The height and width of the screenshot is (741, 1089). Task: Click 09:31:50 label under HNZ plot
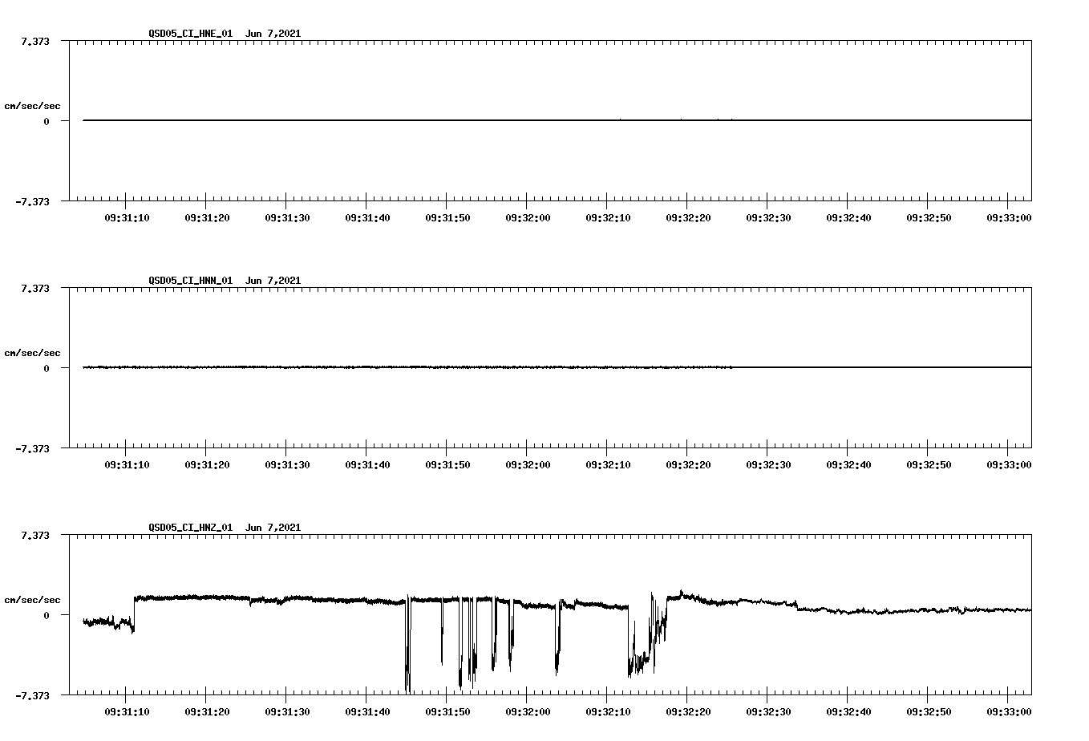coord(447,712)
